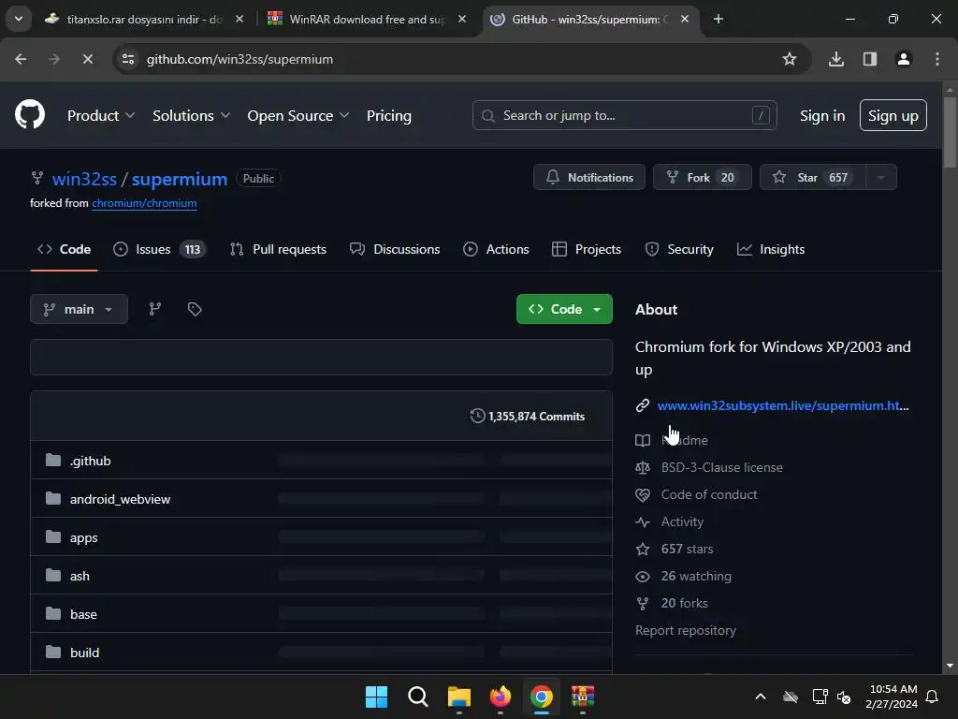Open File Explorer from taskbar
Viewport: 958px width, 719px height.
tap(459, 697)
